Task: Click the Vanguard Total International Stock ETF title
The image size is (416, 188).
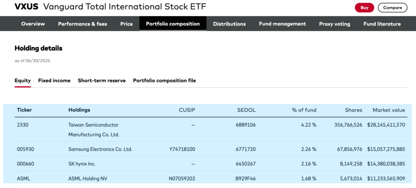Action: pos(125,6)
